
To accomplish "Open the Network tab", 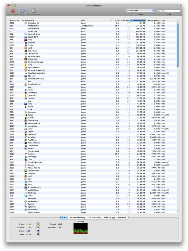I will (x=122, y=218).
